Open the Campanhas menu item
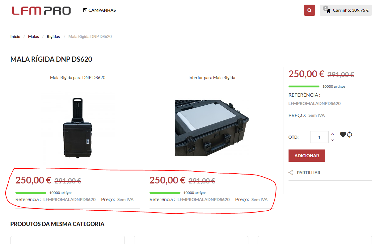Viewport: 388px width, 244px height. [x=99, y=10]
